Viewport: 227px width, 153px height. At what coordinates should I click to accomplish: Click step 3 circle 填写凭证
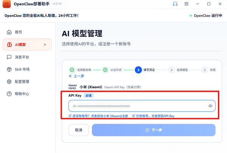pyautogui.click(x=138, y=70)
